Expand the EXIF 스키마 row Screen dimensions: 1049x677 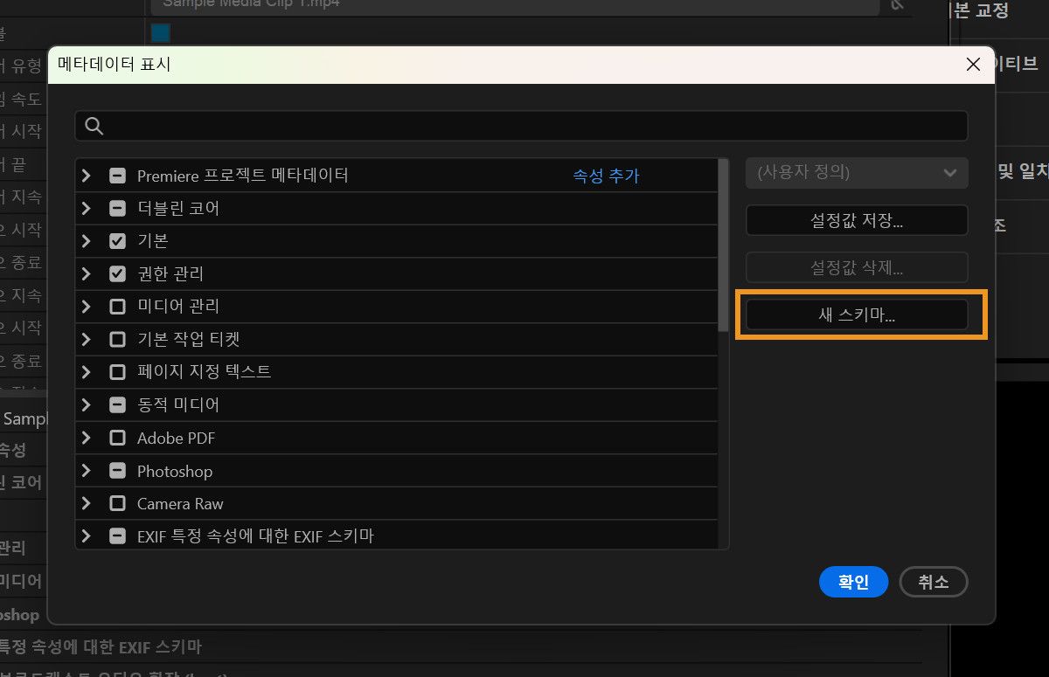pyautogui.click(x=86, y=535)
